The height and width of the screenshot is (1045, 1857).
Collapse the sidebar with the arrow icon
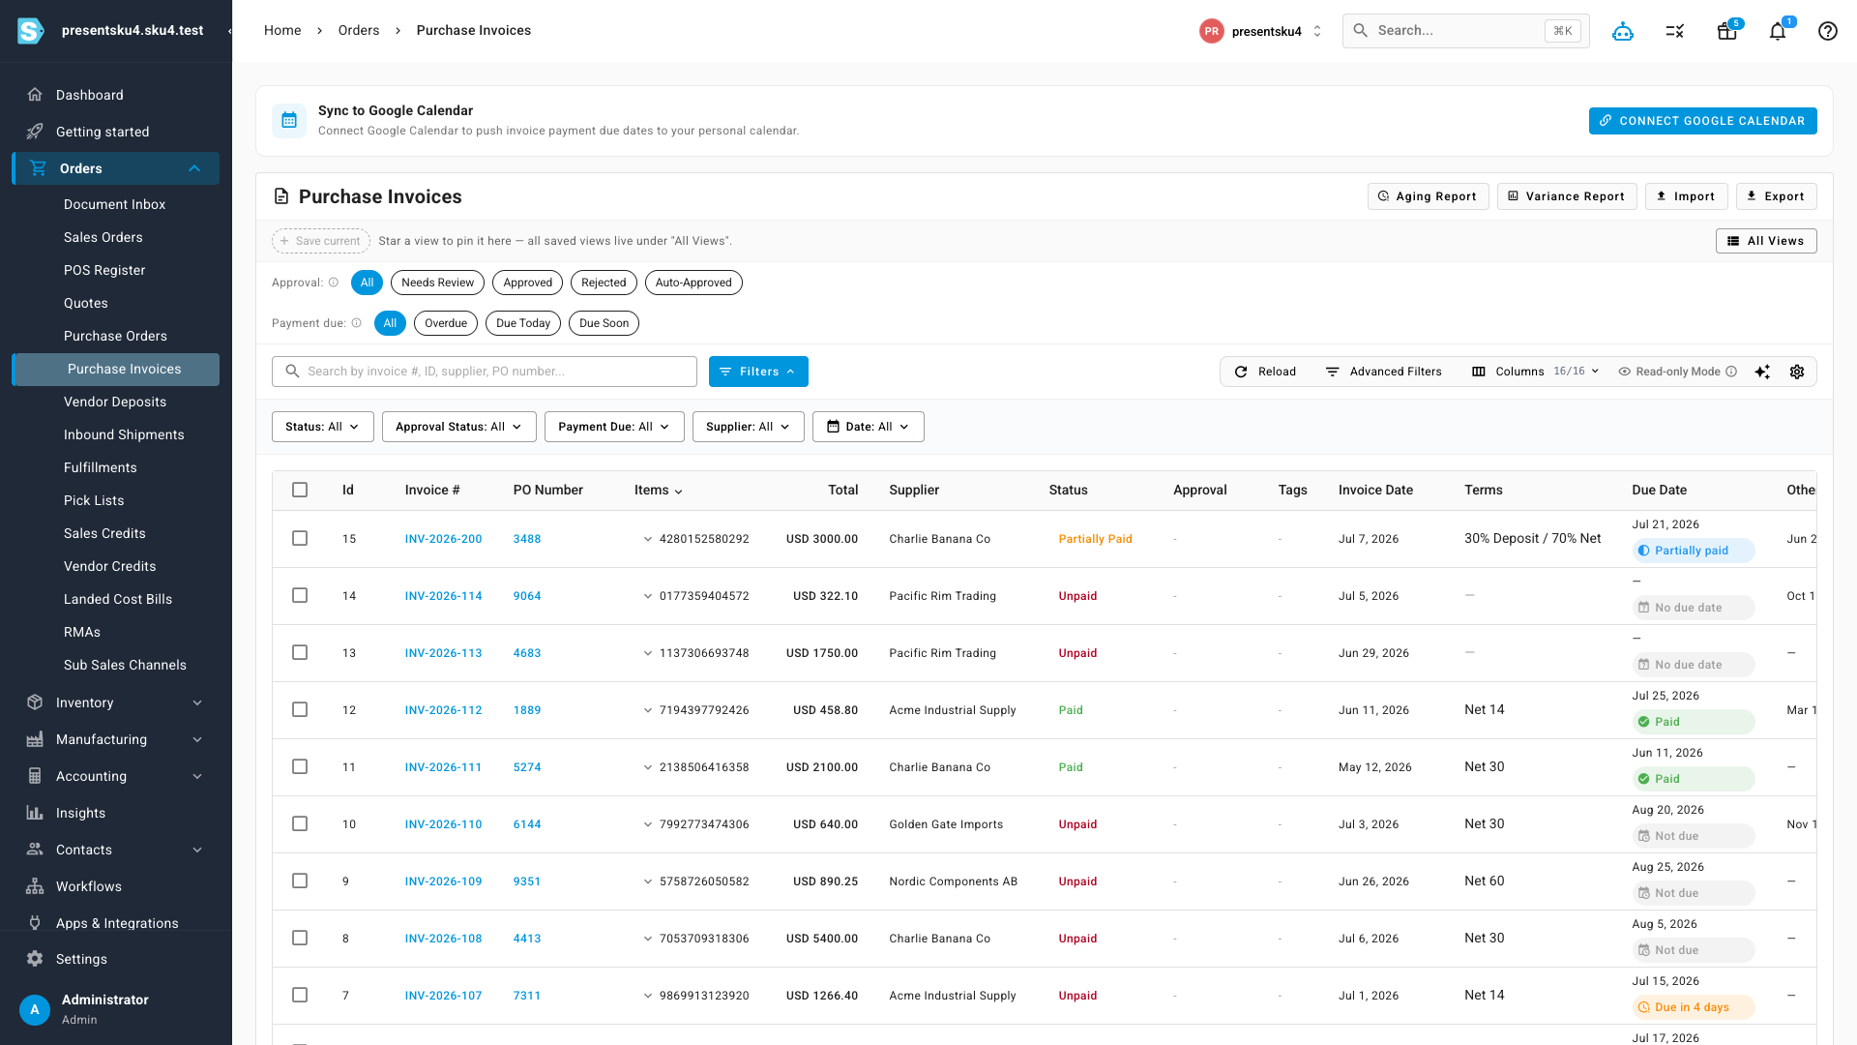tap(229, 31)
